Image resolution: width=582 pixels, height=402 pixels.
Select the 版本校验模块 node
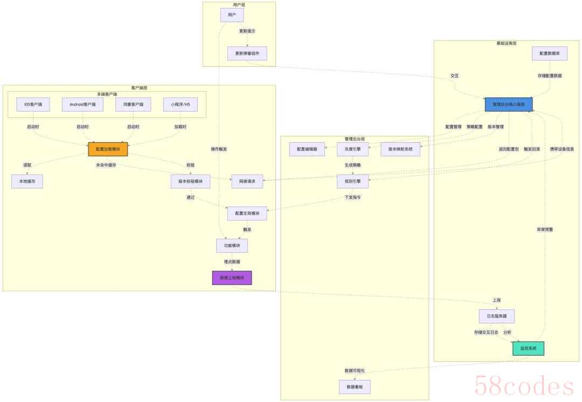[190, 182]
